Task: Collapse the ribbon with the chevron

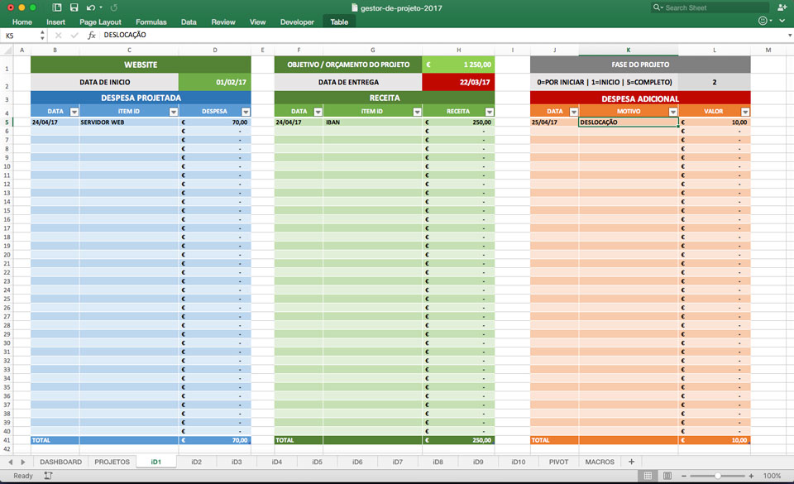Action: tap(782, 21)
